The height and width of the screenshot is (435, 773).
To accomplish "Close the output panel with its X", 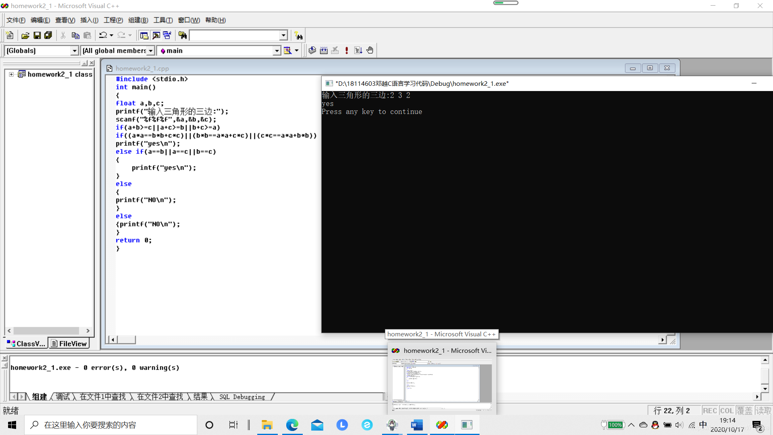I will (x=4, y=358).
